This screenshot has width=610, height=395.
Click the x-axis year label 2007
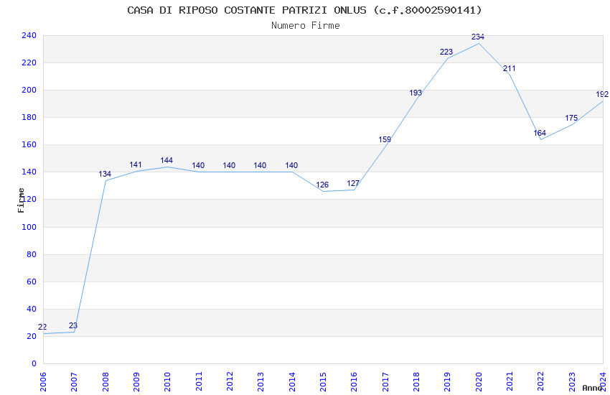pyautogui.click(x=74, y=382)
